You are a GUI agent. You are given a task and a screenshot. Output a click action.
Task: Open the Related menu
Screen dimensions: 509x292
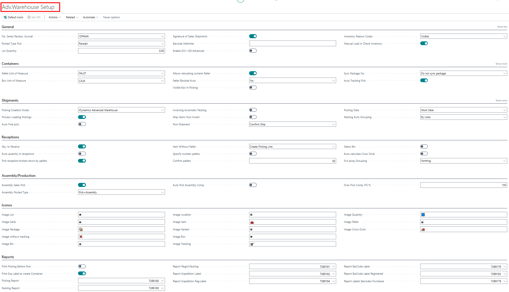point(72,17)
